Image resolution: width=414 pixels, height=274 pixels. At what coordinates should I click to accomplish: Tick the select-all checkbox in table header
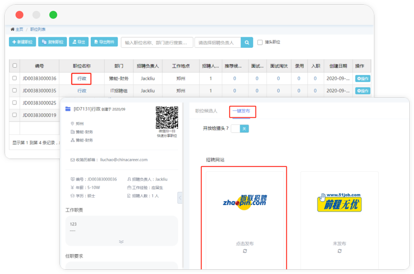point(15,66)
